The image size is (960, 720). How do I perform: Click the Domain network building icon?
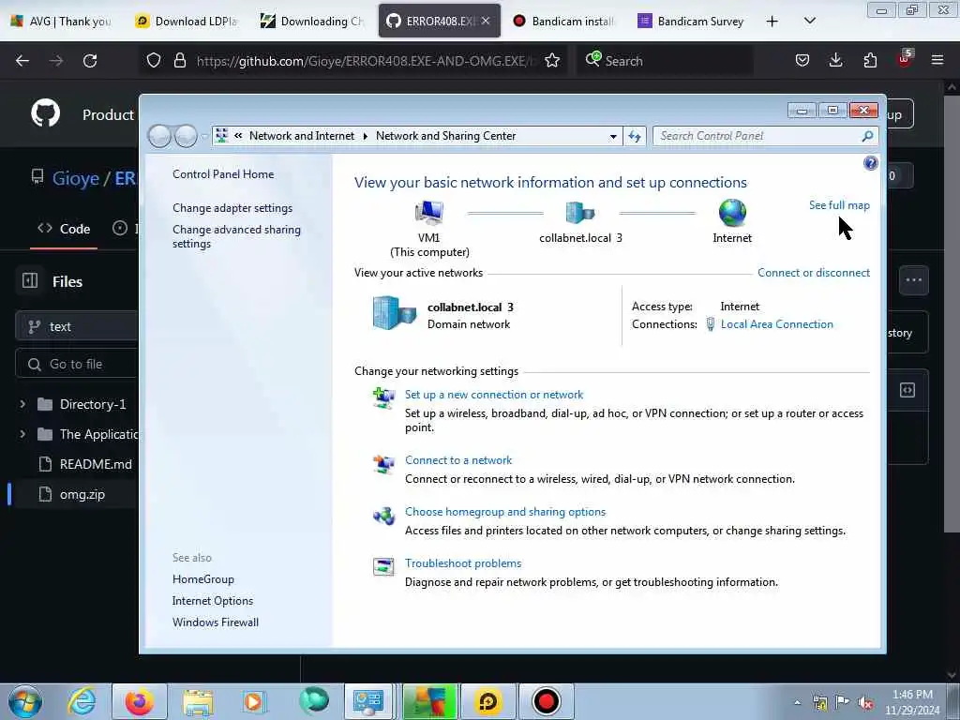pos(395,313)
